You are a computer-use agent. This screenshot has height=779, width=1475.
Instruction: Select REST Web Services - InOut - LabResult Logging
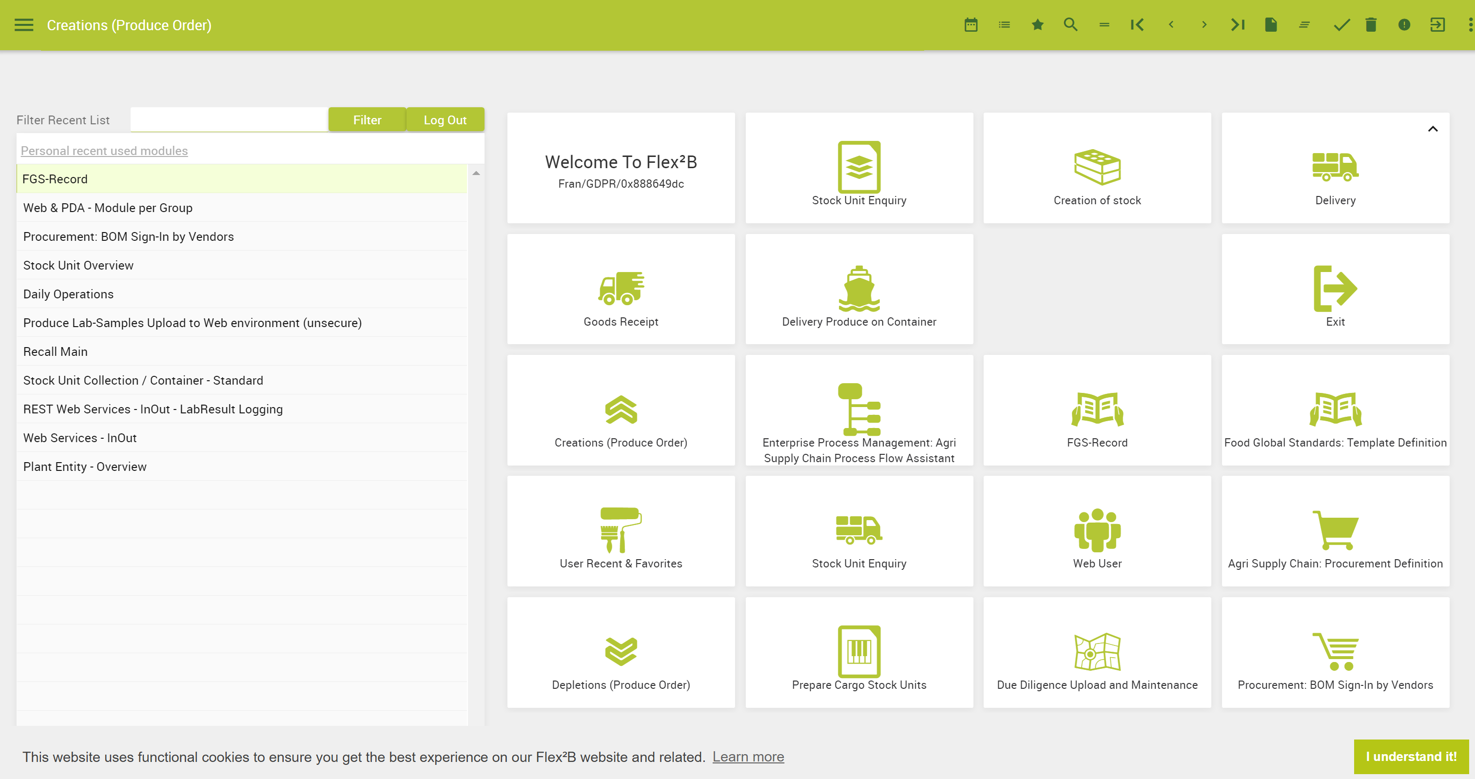tap(242, 409)
